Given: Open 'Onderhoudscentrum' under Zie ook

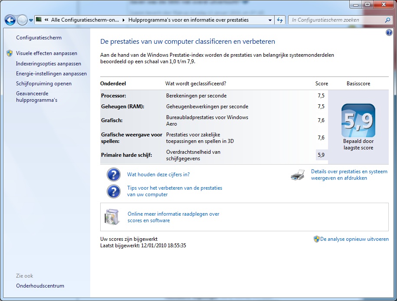Looking at the screenshot, I should [x=40, y=286].
